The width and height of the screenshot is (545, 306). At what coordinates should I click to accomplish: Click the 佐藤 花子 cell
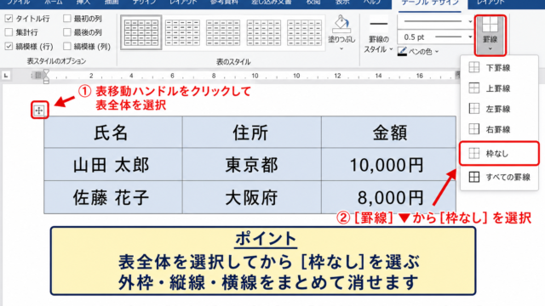tap(113, 197)
